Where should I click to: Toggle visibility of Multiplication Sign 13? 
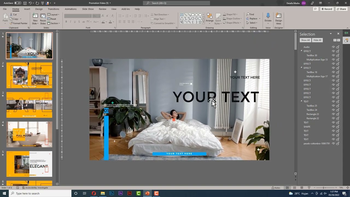(x=333, y=60)
